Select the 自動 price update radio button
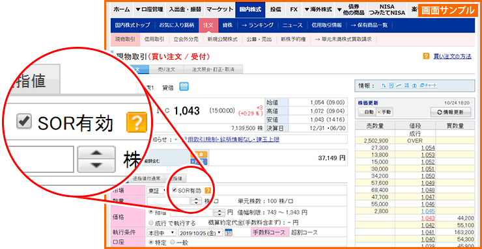 tap(361, 112)
